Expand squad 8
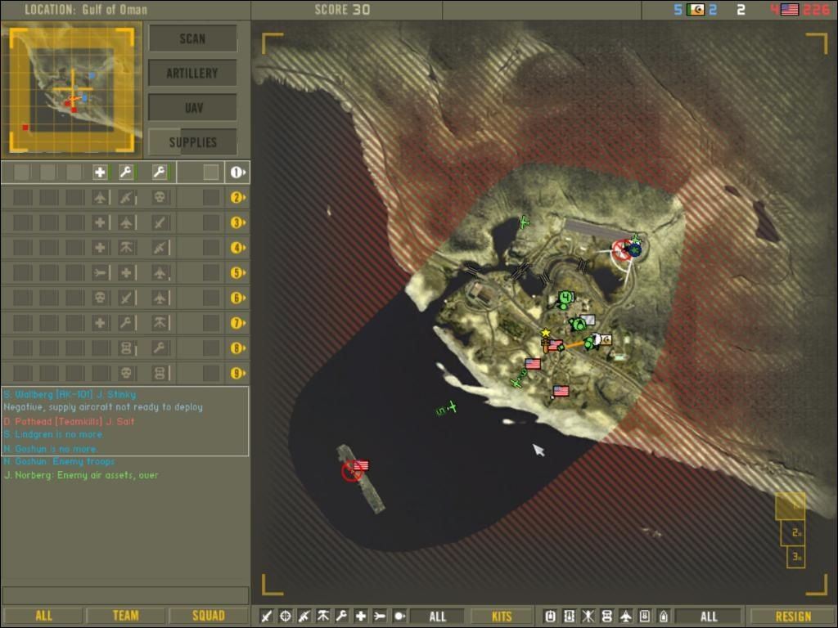The height and width of the screenshot is (628, 838). pyautogui.click(x=237, y=348)
